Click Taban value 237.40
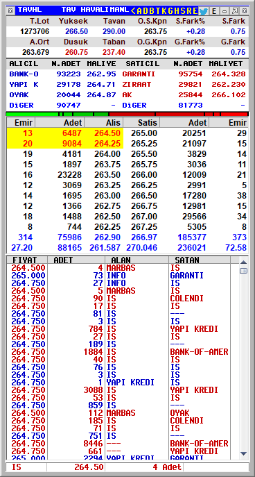255x477 pixels. [114, 52]
